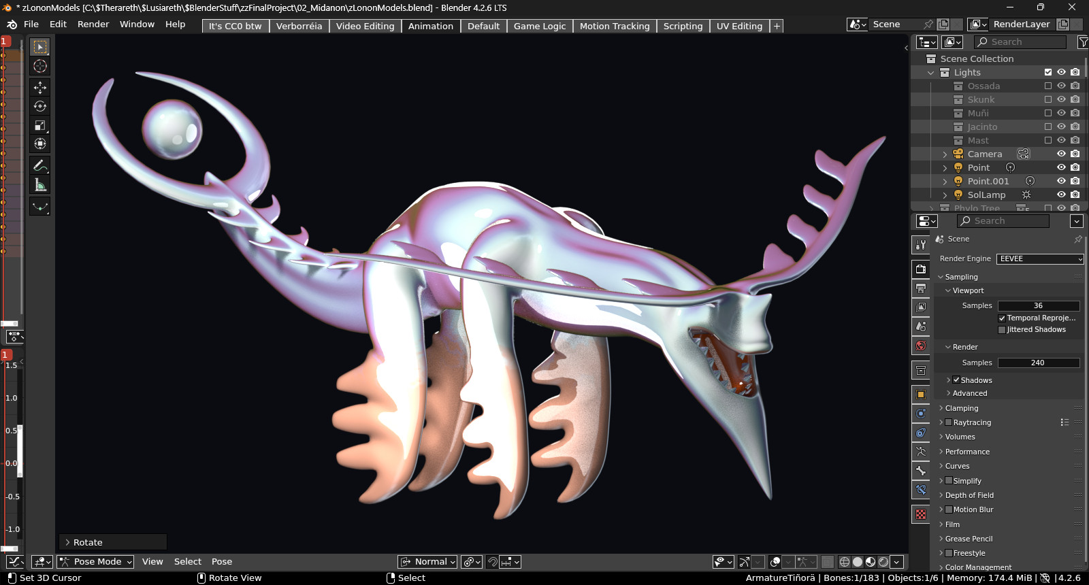Open the Object properties tab
The height and width of the screenshot is (585, 1089).
click(921, 395)
